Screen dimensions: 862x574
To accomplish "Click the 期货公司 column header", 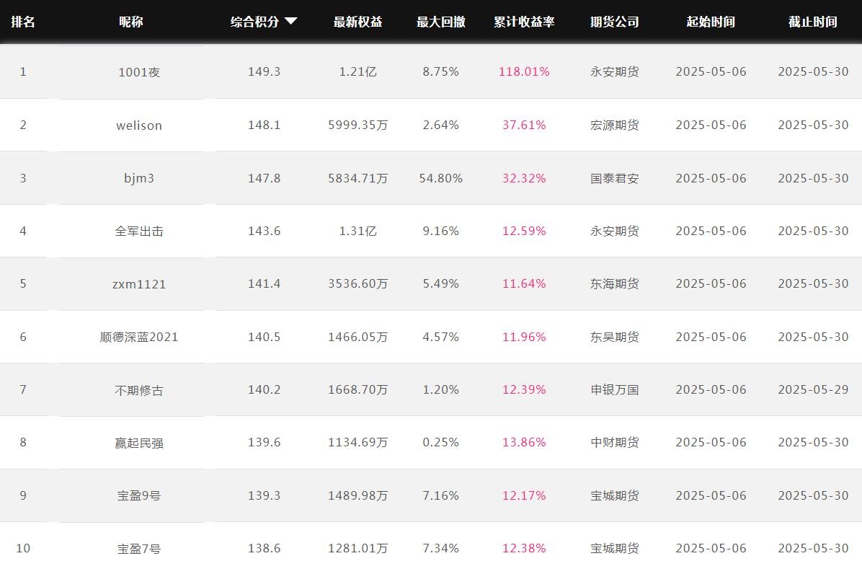I will tap(615, 22).
